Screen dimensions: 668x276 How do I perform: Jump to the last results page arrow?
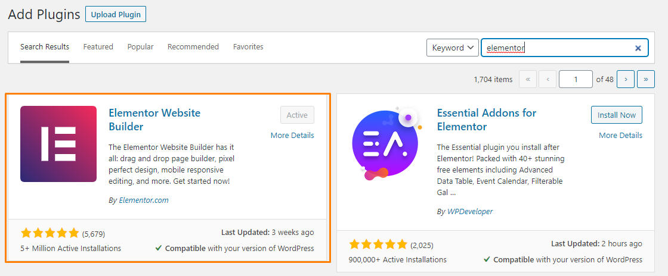coord(646,79)
